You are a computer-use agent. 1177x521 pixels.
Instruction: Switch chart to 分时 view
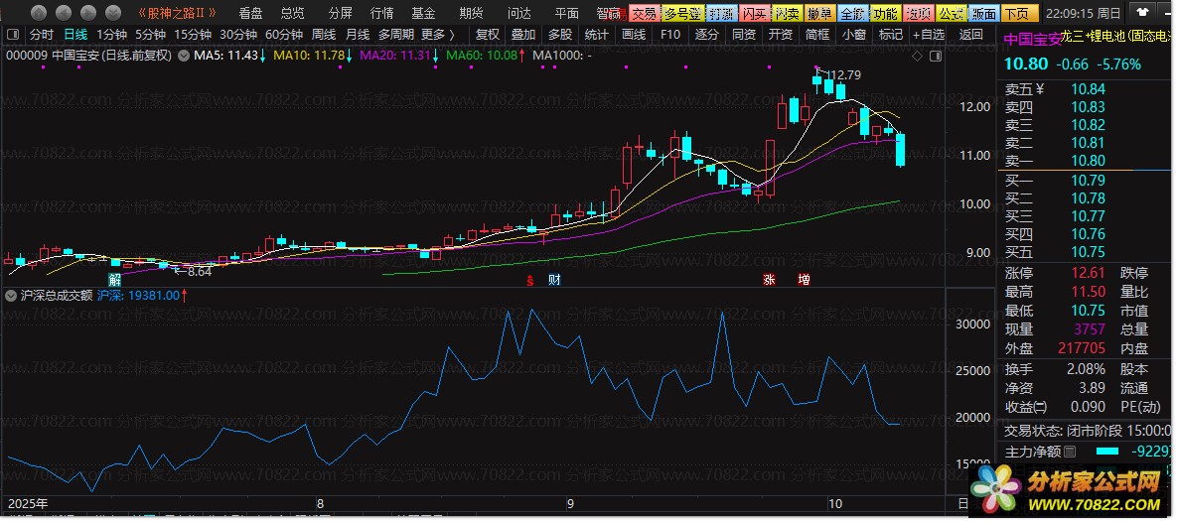[42, 35]
